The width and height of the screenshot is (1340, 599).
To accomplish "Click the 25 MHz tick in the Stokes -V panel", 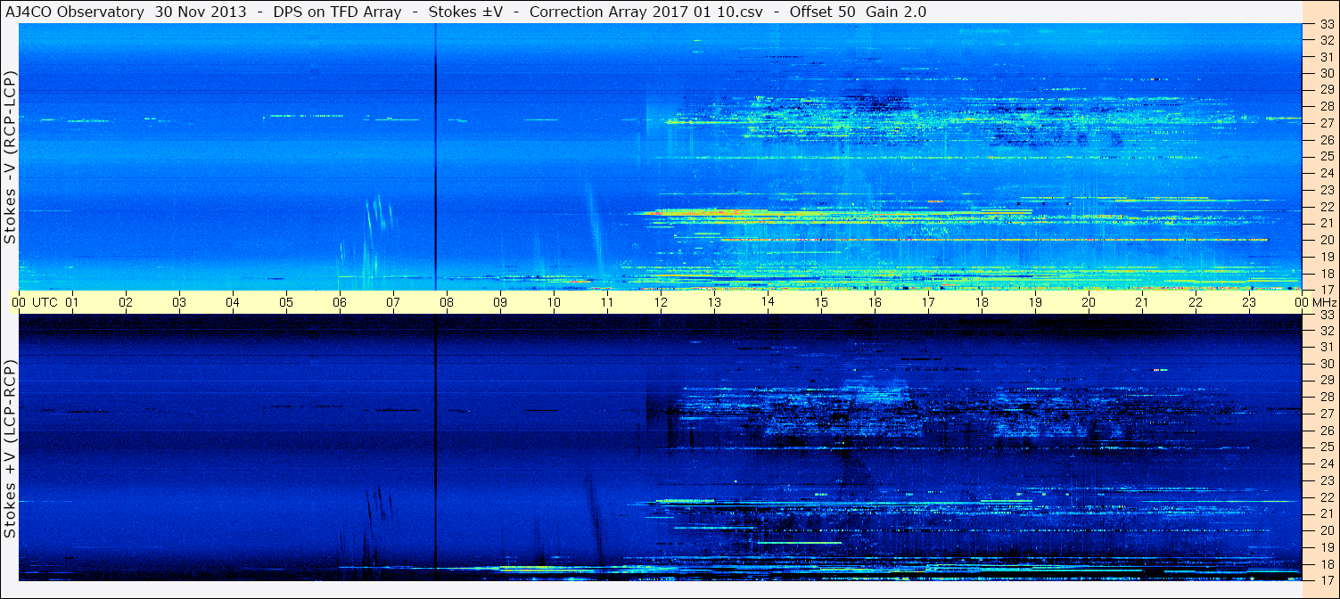I will tap(1327, 157).
